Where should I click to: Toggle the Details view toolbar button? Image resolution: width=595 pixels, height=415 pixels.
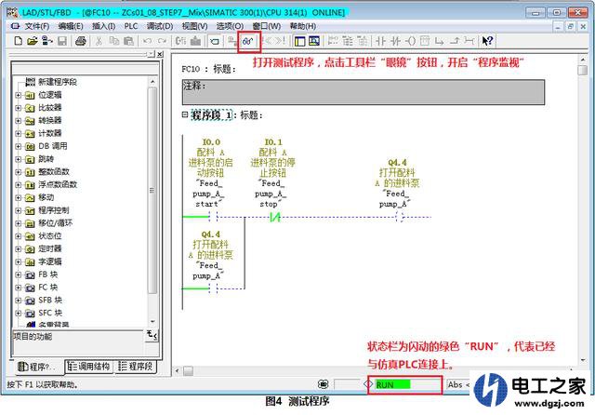pyautogui.click(x=314, y=41)
